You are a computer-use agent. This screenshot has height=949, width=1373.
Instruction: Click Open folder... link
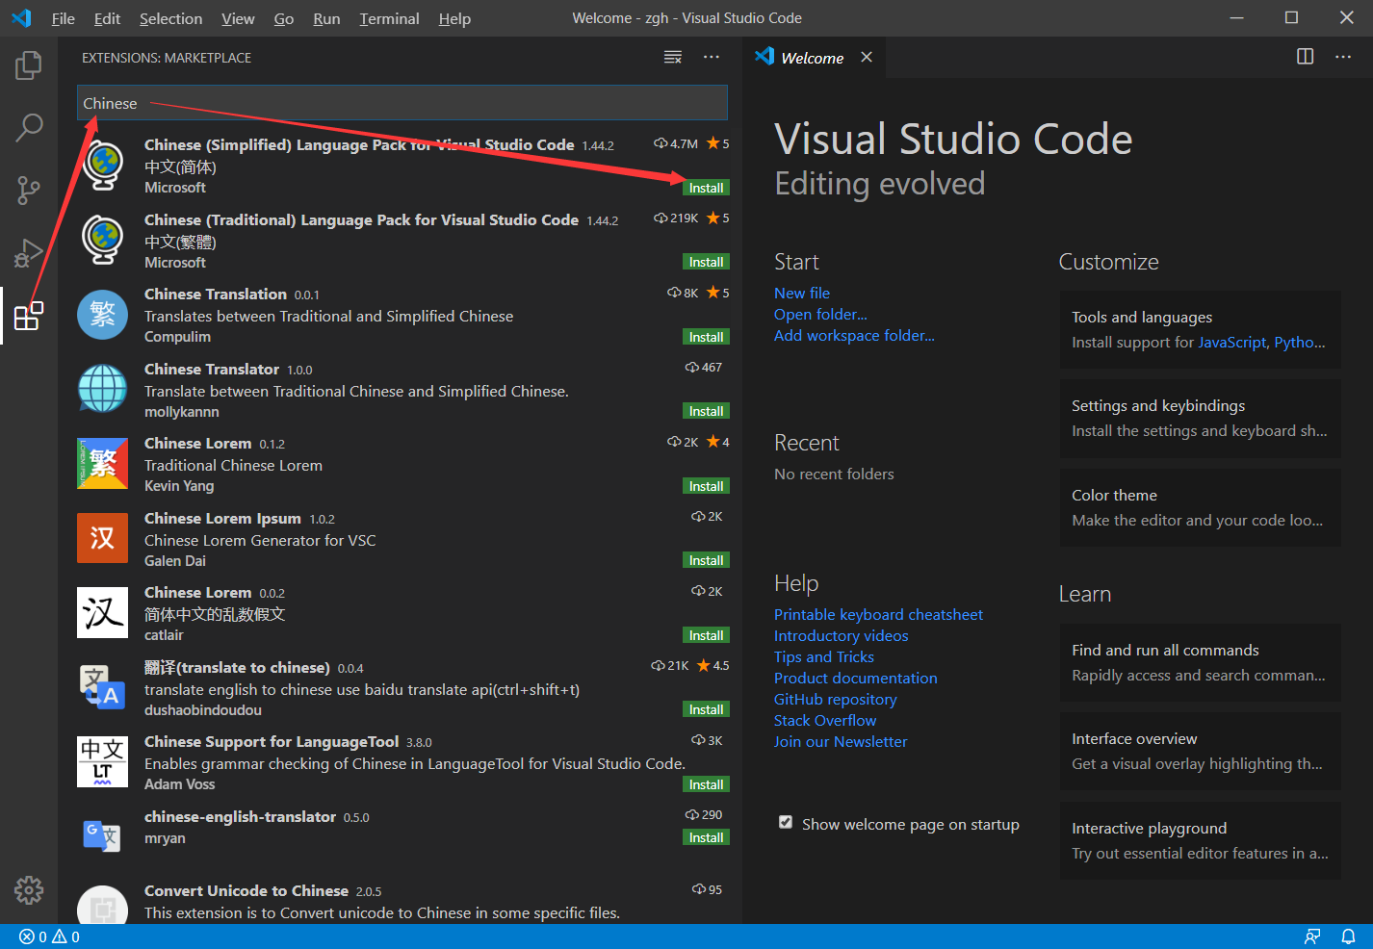pyautogui.click(x=820, y=314)
